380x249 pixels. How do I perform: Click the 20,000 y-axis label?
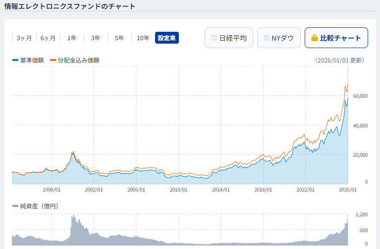pos(360,155)
